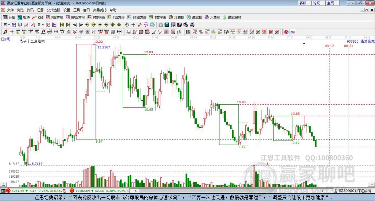Open the 9T四方形 tool
This screenshot has height=201, width=375.
tap(137, 18)
